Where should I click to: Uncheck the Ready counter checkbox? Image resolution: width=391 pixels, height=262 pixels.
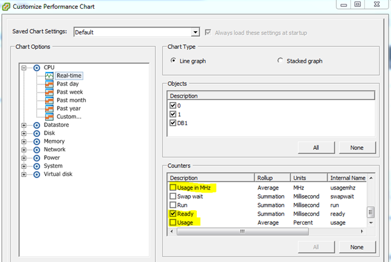point(174,214)
